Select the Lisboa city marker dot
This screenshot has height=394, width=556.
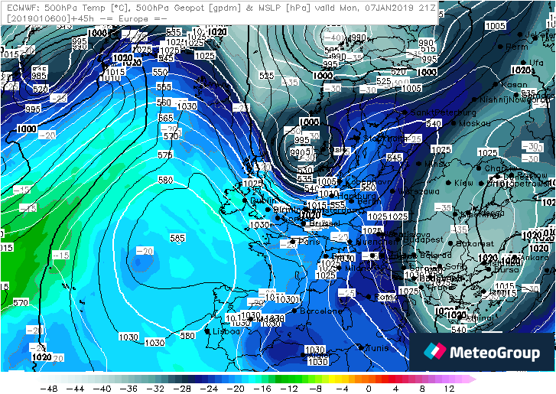pos(208,331)
